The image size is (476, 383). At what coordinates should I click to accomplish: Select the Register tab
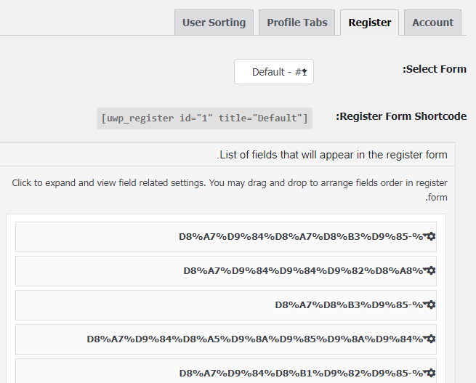point(369,23)
